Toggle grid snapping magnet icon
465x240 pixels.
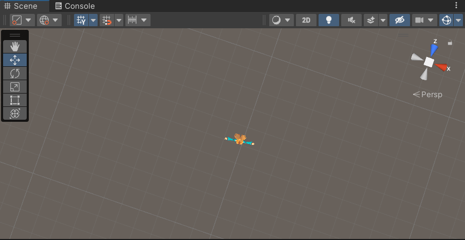click(x=107, y=20)
